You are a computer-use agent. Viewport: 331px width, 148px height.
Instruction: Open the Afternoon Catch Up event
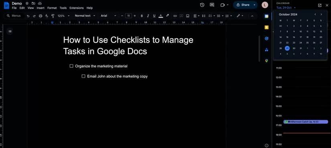click(x=306, y=122)
